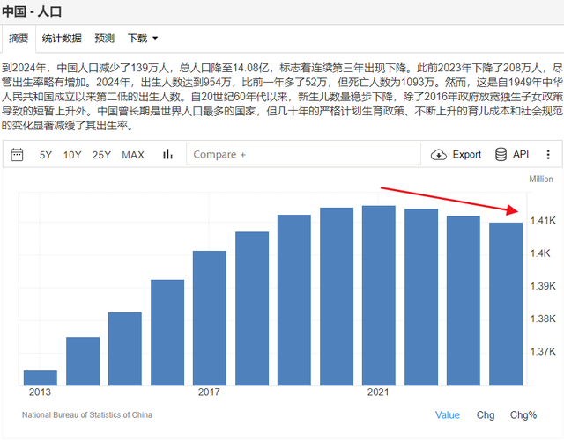Select the 25Y time range
Image resolution: width=564 pixels, height=440 pixels.
101,155
